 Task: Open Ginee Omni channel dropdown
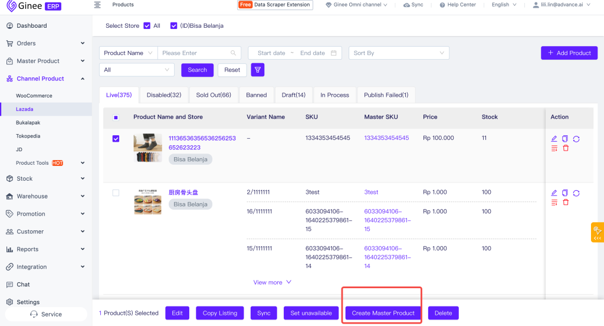[x=357, y=5]
